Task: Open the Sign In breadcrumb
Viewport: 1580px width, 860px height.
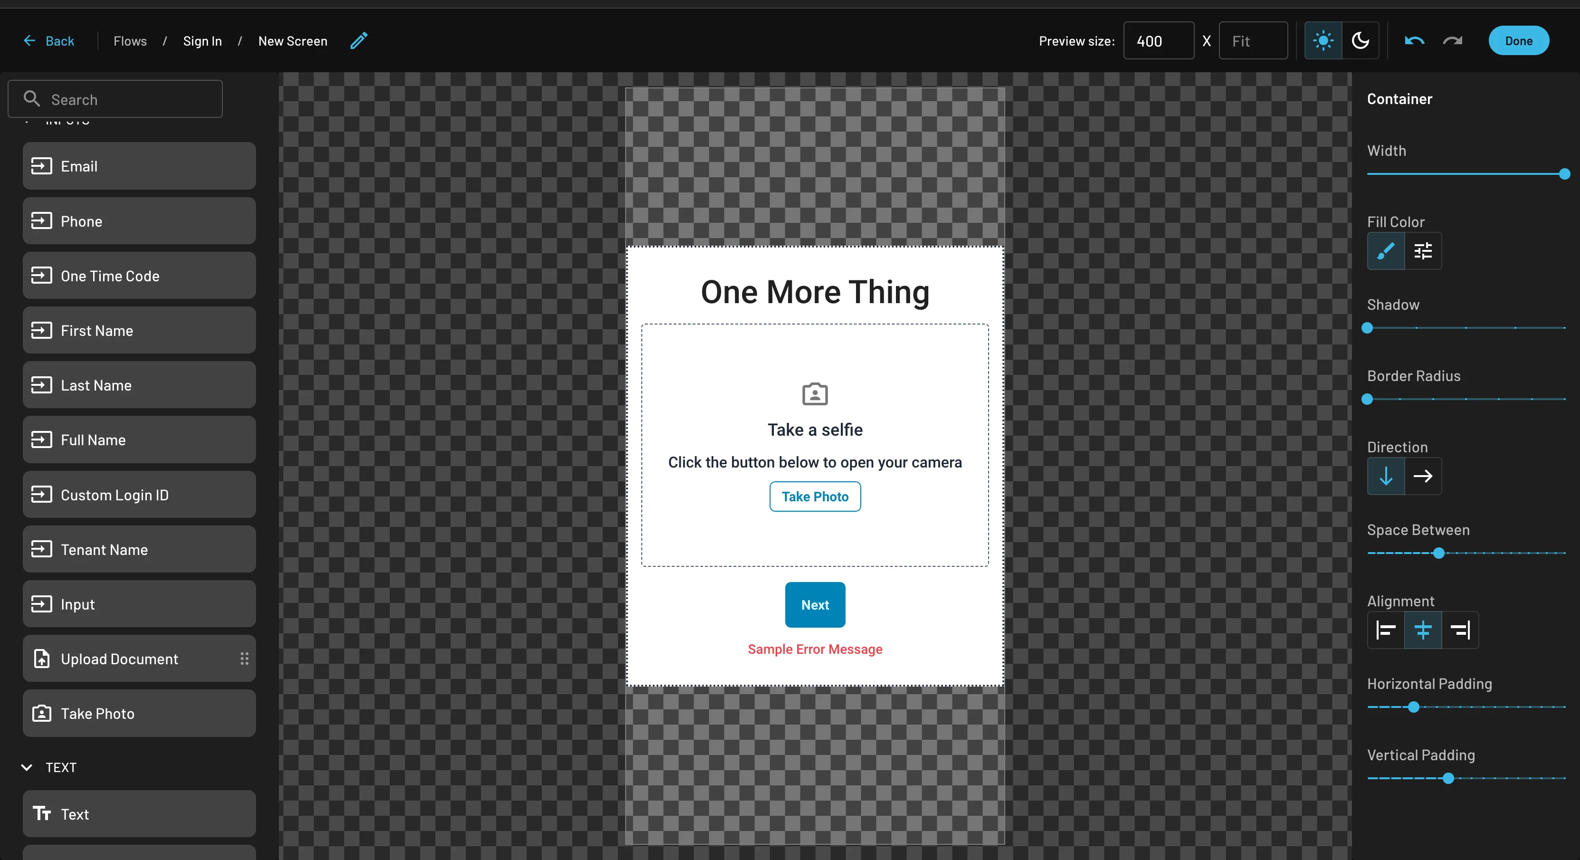Action: [202, 41]
